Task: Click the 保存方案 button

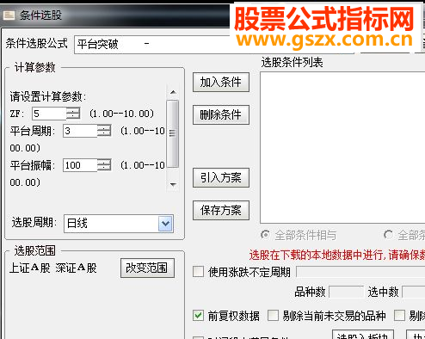Action: click(x=221, y=210)
